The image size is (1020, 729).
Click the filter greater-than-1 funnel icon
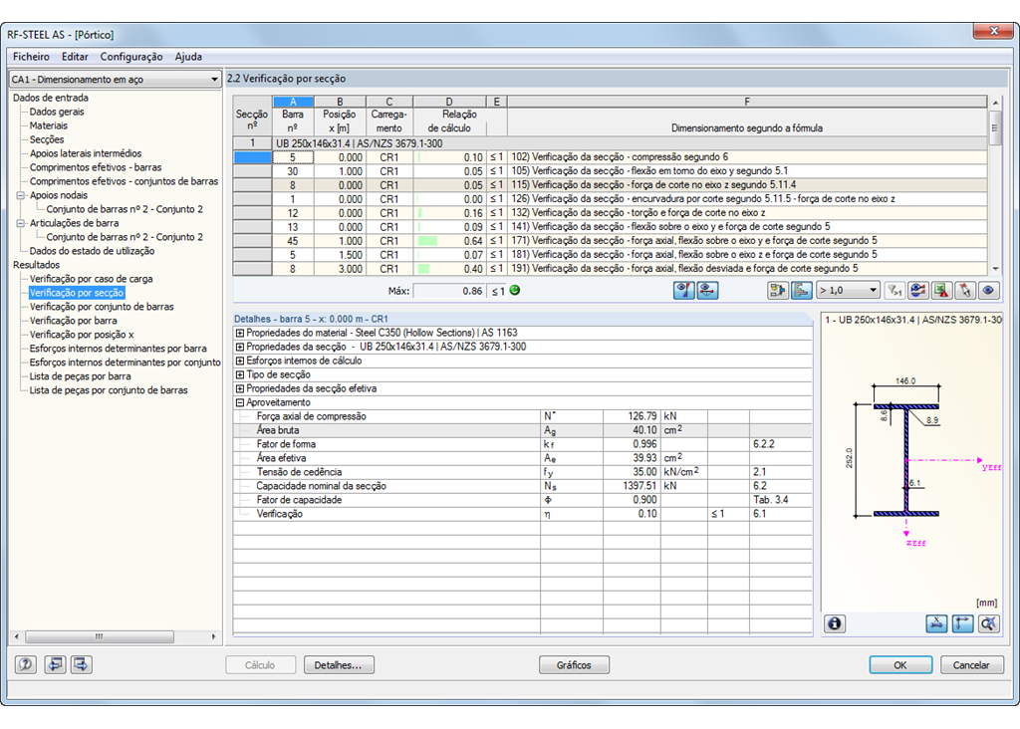coord(894,291)
